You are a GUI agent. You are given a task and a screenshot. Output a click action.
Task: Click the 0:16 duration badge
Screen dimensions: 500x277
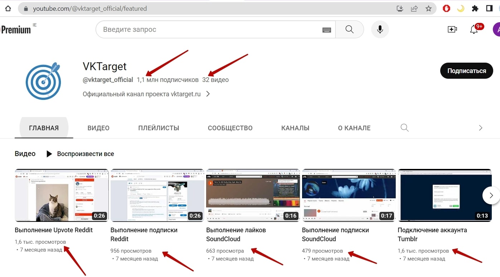coord(291,216)
